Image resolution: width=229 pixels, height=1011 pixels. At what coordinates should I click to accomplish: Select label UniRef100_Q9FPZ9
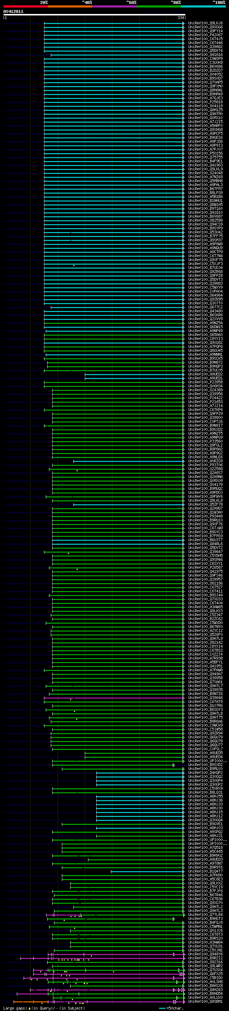point(205,414)
